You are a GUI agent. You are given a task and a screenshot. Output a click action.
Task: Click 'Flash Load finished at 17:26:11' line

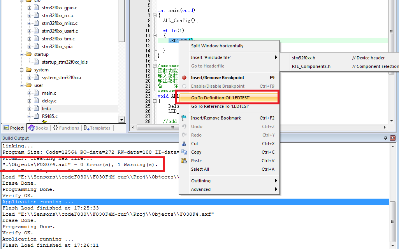coord(51,245)
